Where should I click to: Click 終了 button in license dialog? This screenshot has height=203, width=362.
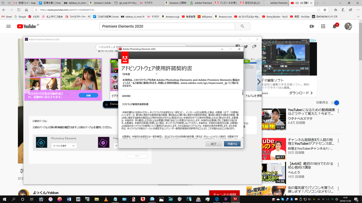pyautogui.click(x=214, y=144)
